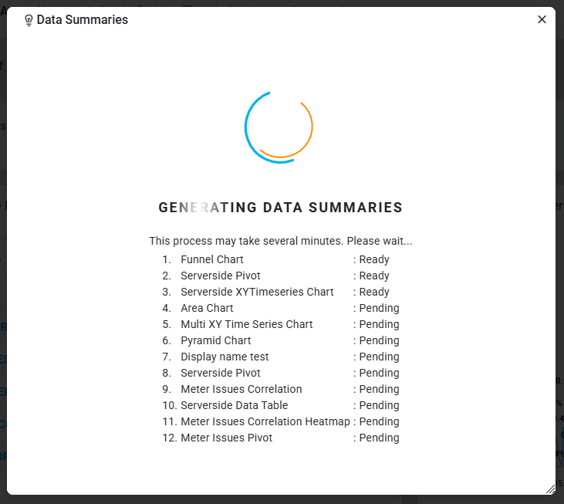
Task: Select the Pending Serverside Pivot entry numbered 8
Action: [x=221, y=373]
